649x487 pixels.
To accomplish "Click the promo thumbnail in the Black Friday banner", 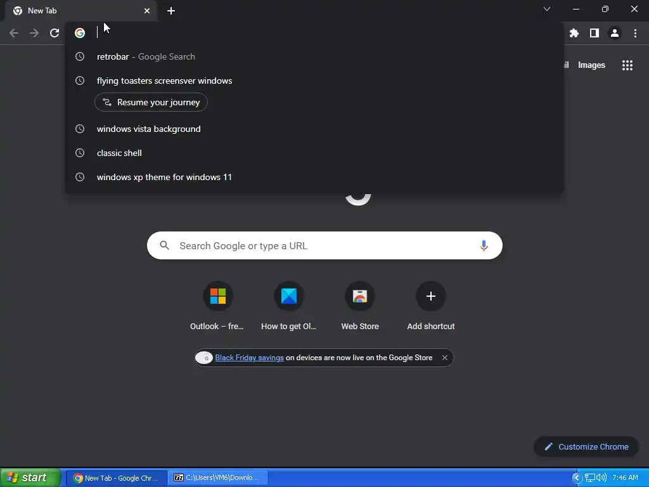I will (204, 358).
